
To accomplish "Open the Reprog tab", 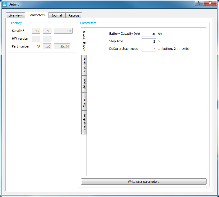I will 73,15.
